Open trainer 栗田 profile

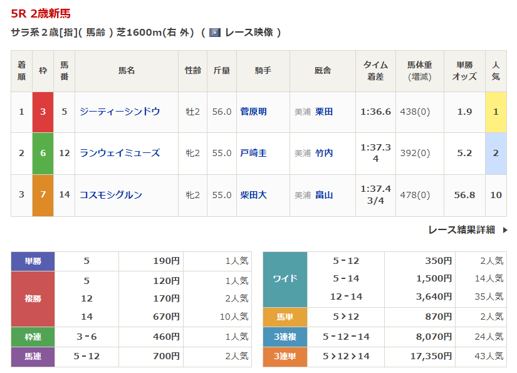tap(324, 112)
